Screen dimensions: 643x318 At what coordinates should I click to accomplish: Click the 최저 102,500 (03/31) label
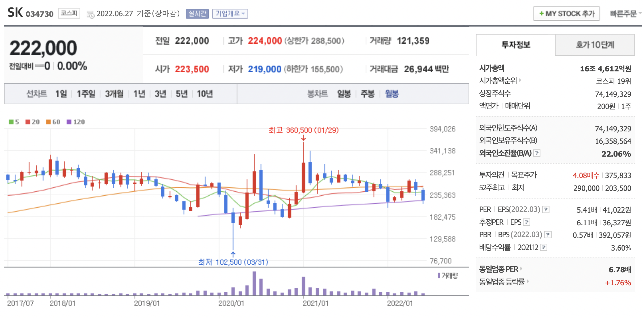(x=233, y=262)
